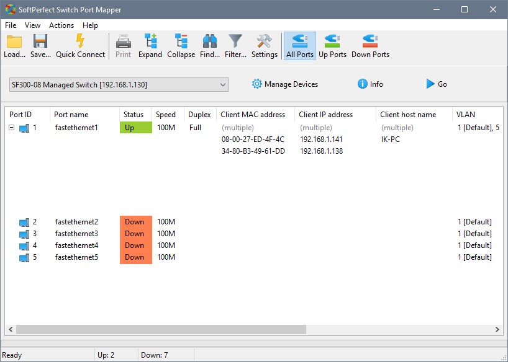Viewport: 508px width, 362px height.
Task: Click Down status of fastethernet5
Action: pos(136,257)
